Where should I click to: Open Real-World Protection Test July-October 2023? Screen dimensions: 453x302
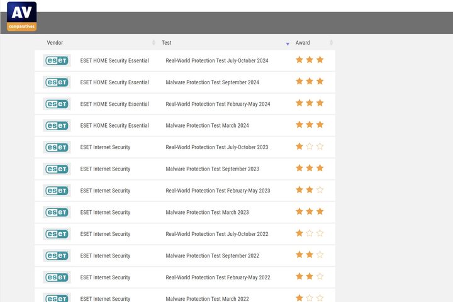(x=217, y=147)
